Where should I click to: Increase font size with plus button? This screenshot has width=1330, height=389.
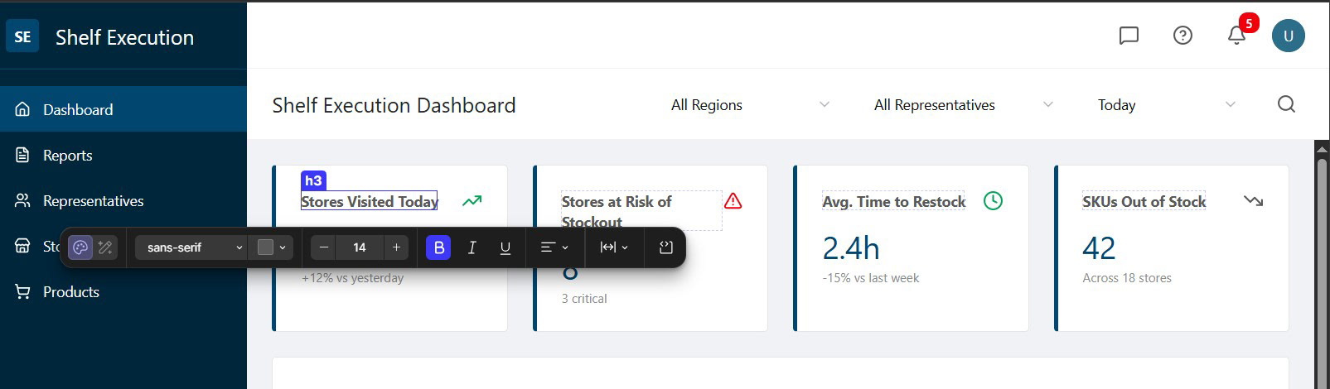[x=396, y=247]
